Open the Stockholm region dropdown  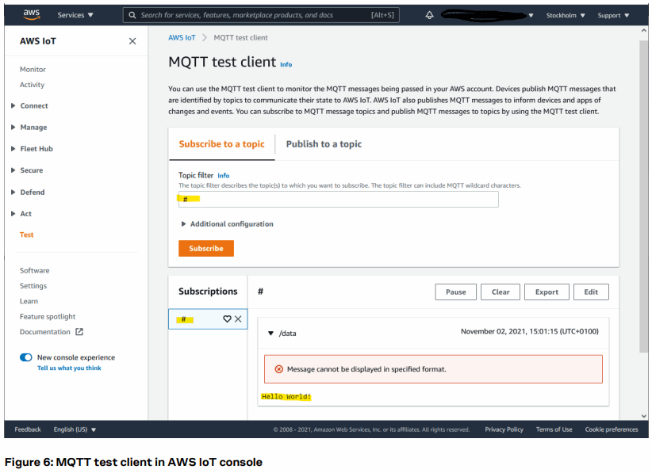click(x=566, y=15)
